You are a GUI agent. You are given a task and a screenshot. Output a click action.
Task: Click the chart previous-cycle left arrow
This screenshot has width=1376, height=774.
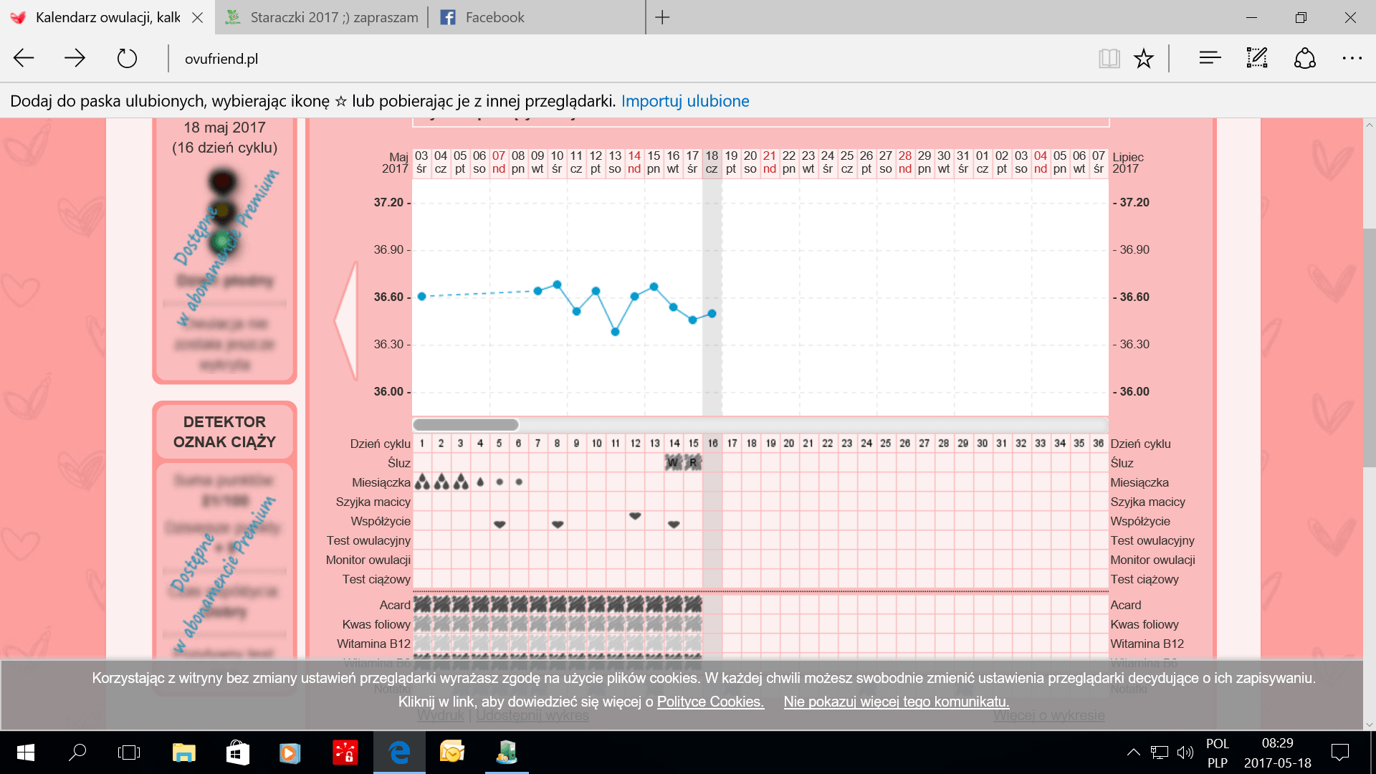coord(347,320)
